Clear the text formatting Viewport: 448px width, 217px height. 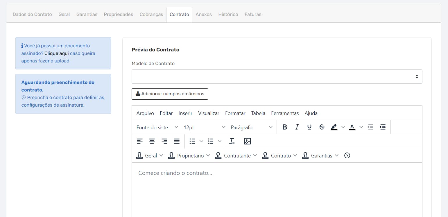(232, 141)
